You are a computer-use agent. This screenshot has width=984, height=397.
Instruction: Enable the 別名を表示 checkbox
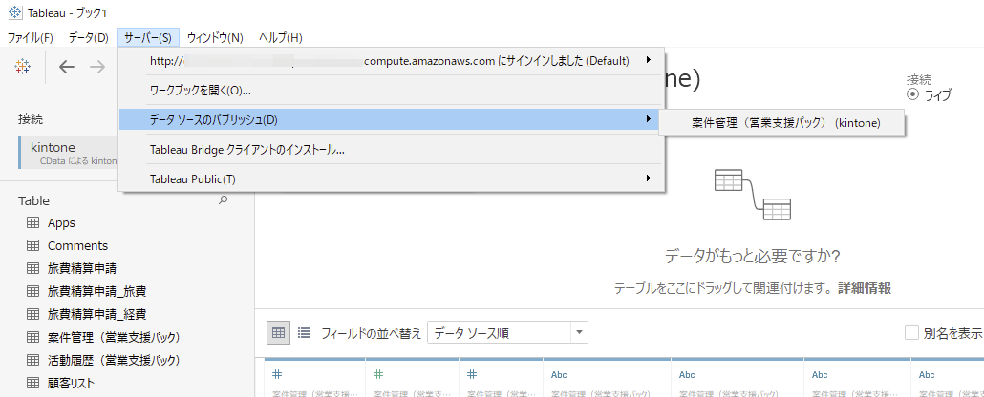911,333
